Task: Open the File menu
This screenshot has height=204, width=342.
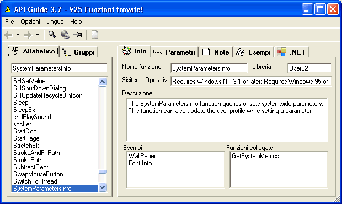Action: click(x=9, y=22)
